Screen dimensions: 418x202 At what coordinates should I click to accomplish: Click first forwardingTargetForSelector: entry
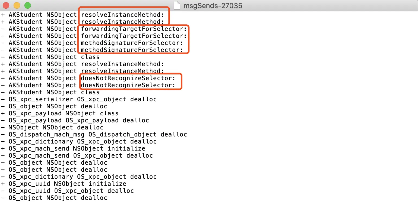coord(134,29)
